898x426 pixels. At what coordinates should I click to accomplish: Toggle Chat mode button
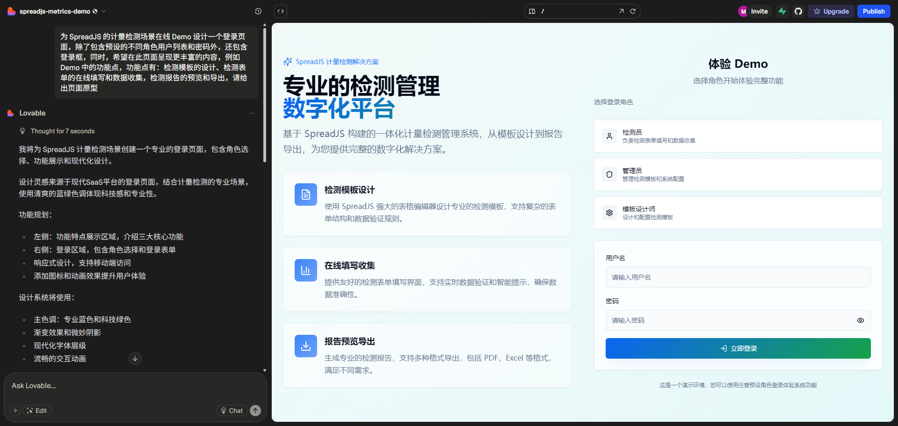(232, 411)
